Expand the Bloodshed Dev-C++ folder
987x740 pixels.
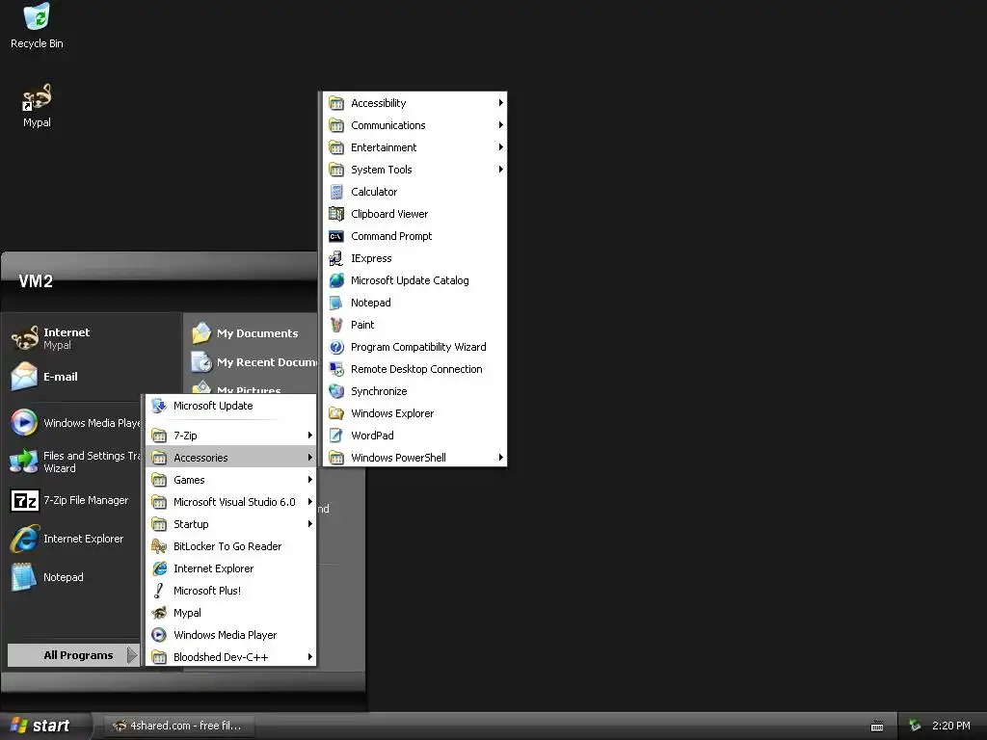230,657
